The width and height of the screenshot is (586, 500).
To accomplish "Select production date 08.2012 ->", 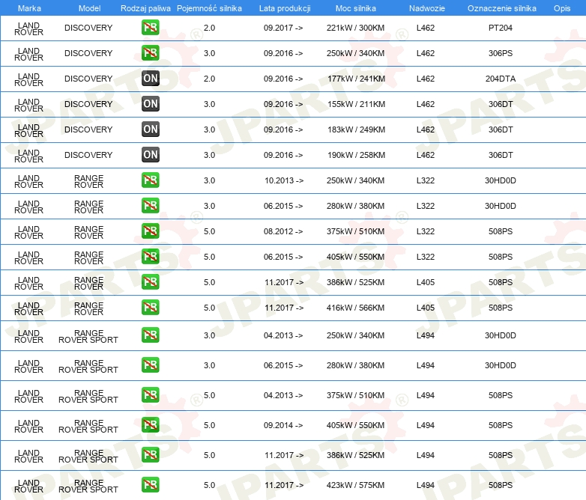I will click(x=283, y=231).
